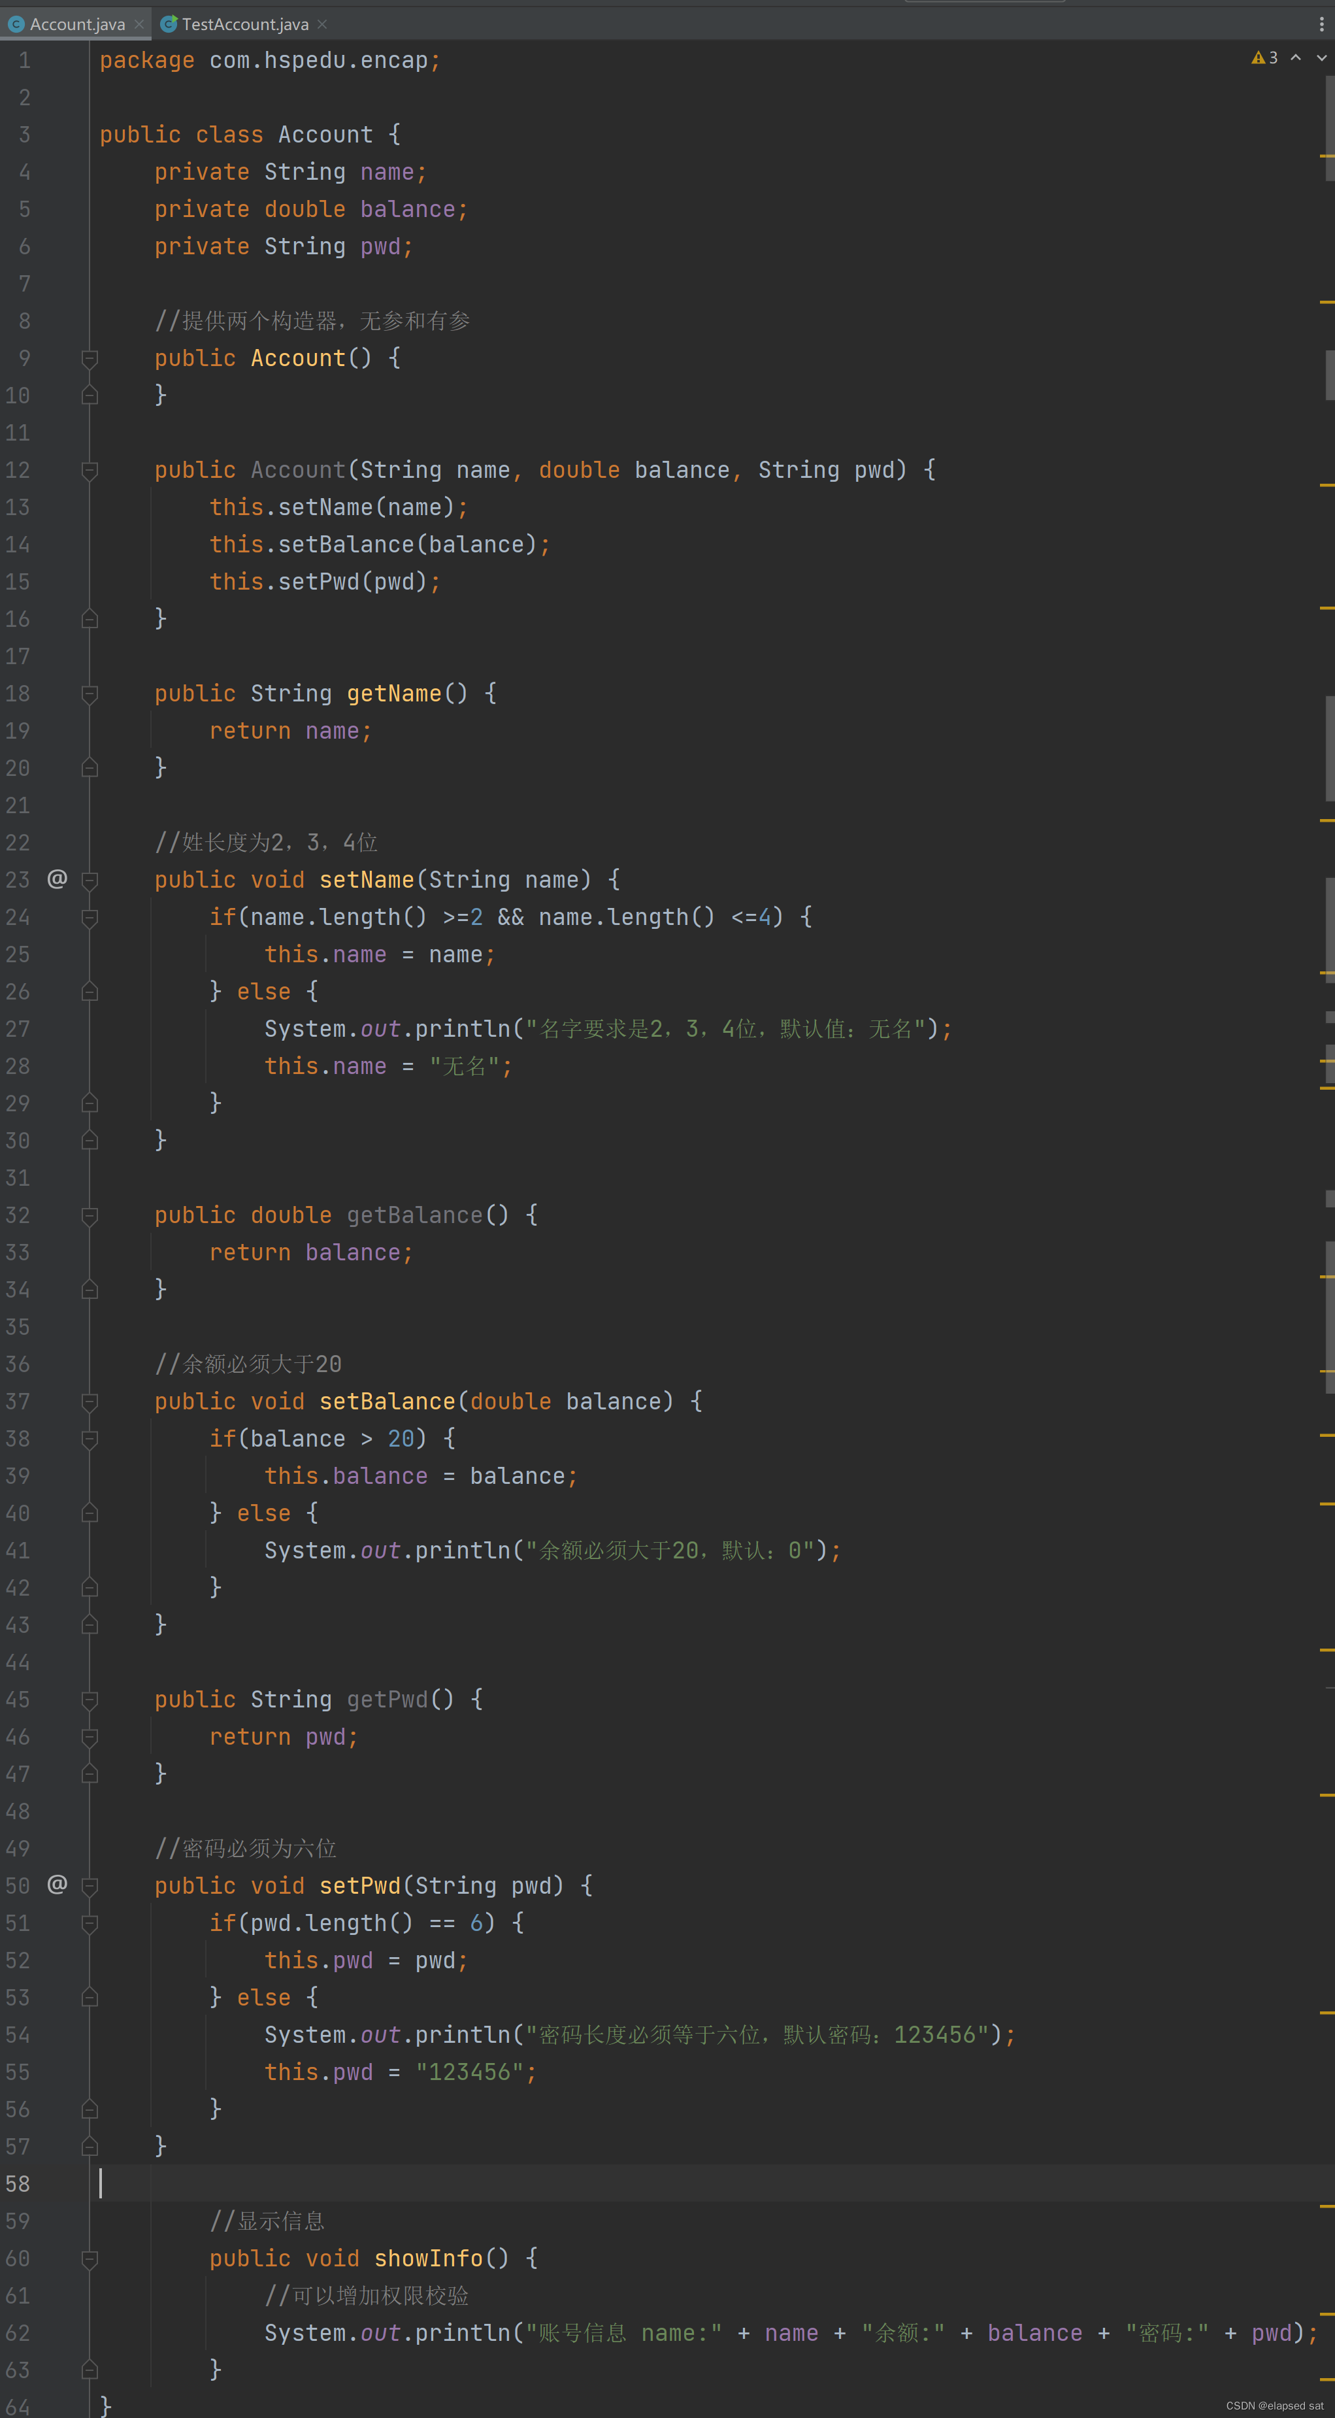Open the editor tabs options menu
The image size is (1335, 2418).
1322,24
